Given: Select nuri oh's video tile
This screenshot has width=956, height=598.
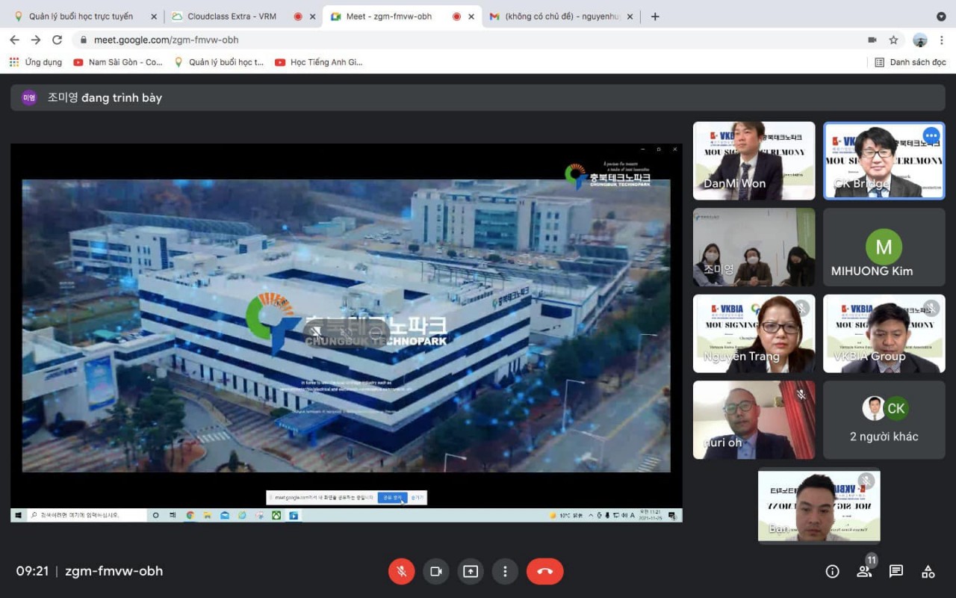Looking at the screenshot, I should click(754, 420).
